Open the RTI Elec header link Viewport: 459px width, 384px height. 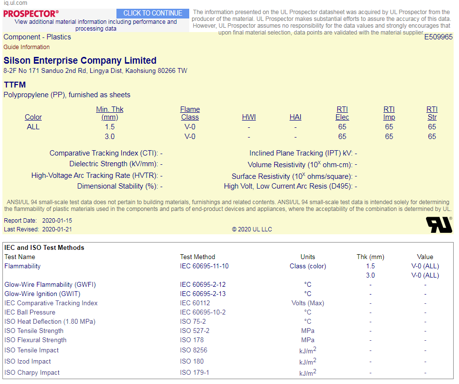click(x=342, y=113)
